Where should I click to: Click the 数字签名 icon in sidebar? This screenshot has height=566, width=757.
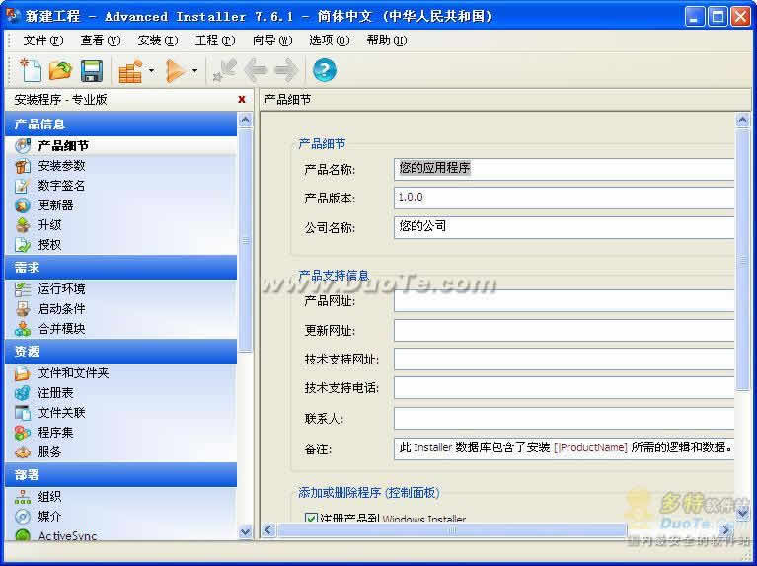(x=23, y=186)
